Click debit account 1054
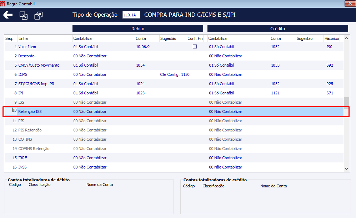 pos(140,65)
